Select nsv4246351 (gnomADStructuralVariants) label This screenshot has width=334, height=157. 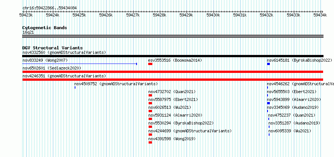pos(64,76)
